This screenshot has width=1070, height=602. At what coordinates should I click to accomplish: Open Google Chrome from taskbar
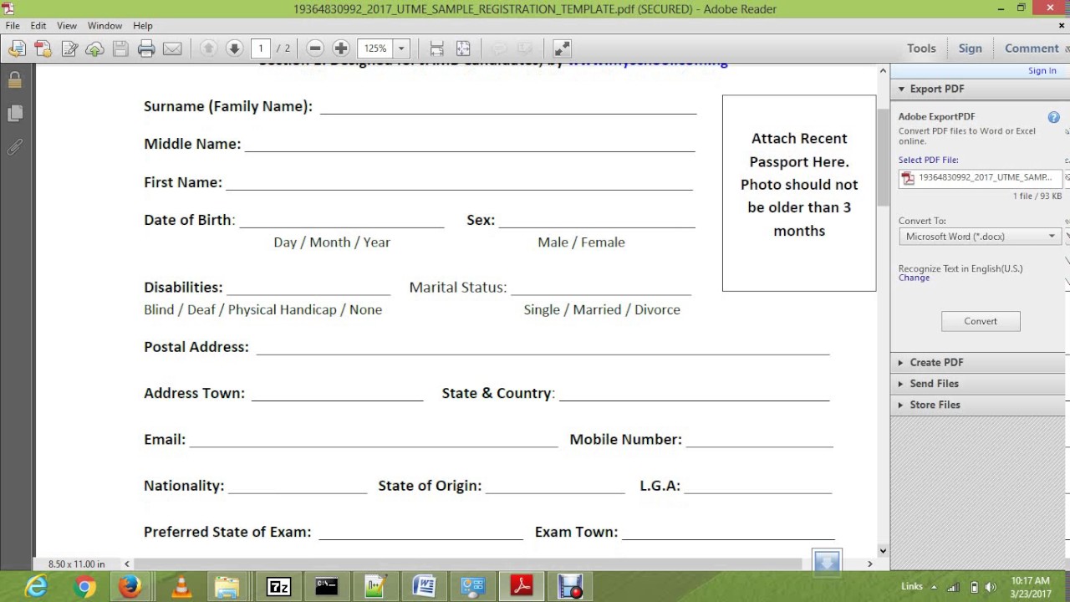(x=84, y=587)
